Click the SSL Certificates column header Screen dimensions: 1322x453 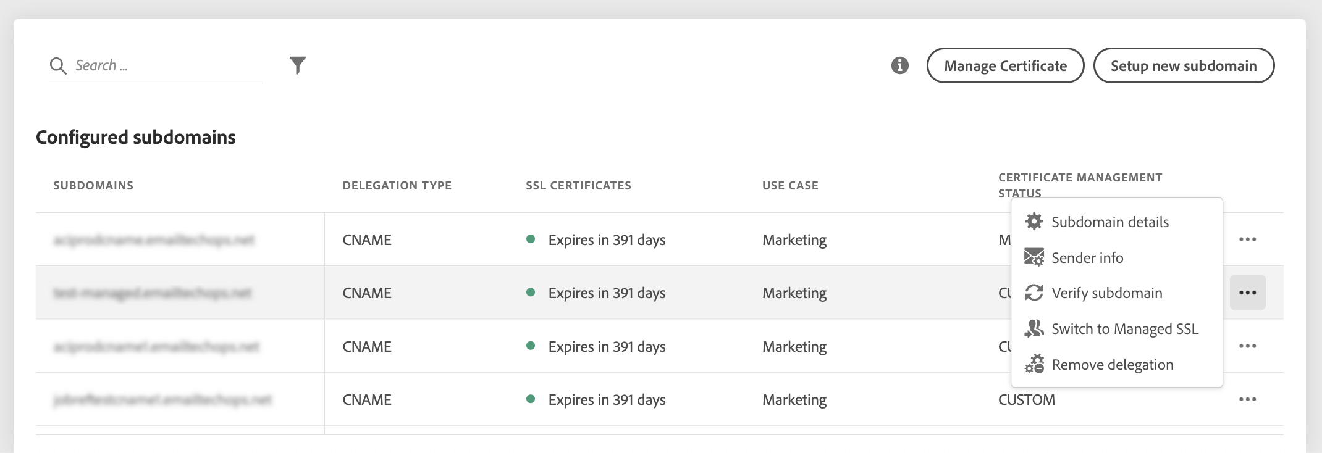click(x=578, y=186)
